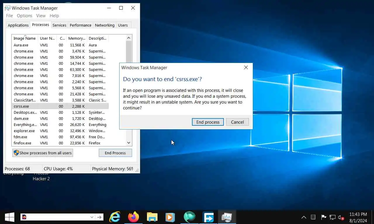The image size is (374, 224).
Task: Click the Windows Start button
Action: 10,217
